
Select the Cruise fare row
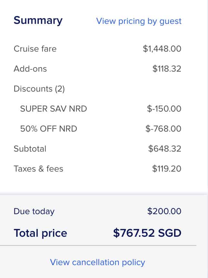coord(35,49)
